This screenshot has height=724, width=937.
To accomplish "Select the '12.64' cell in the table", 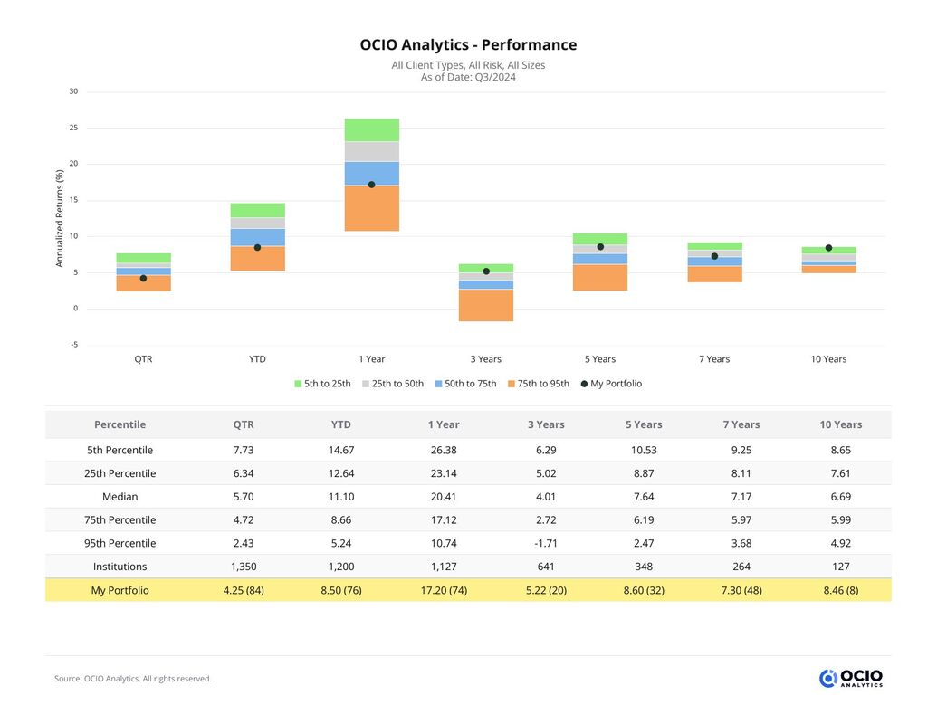I will pyautogui.click(x=341, y=473).
